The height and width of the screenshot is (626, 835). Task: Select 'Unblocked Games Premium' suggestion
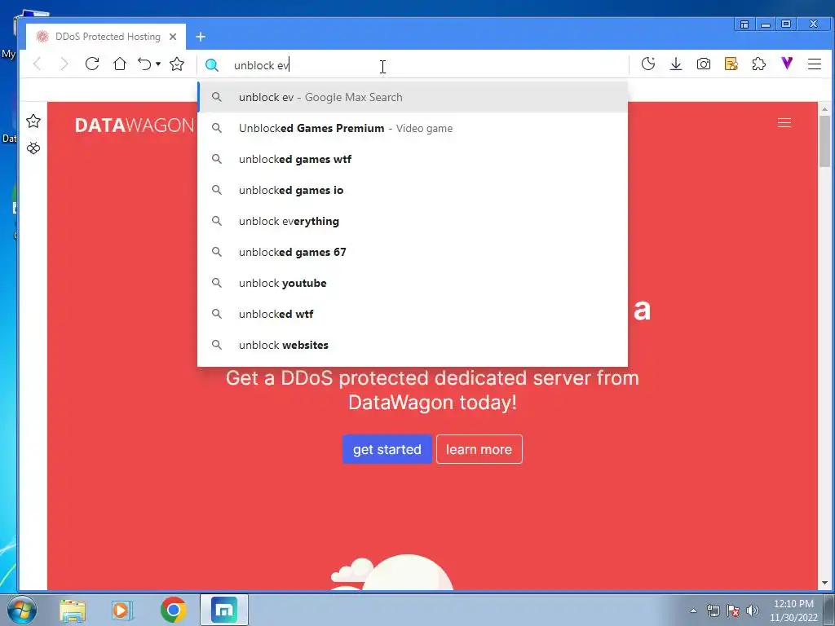pos(413,128)
